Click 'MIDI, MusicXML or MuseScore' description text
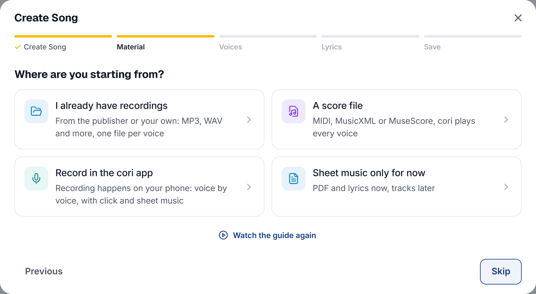 394,127
